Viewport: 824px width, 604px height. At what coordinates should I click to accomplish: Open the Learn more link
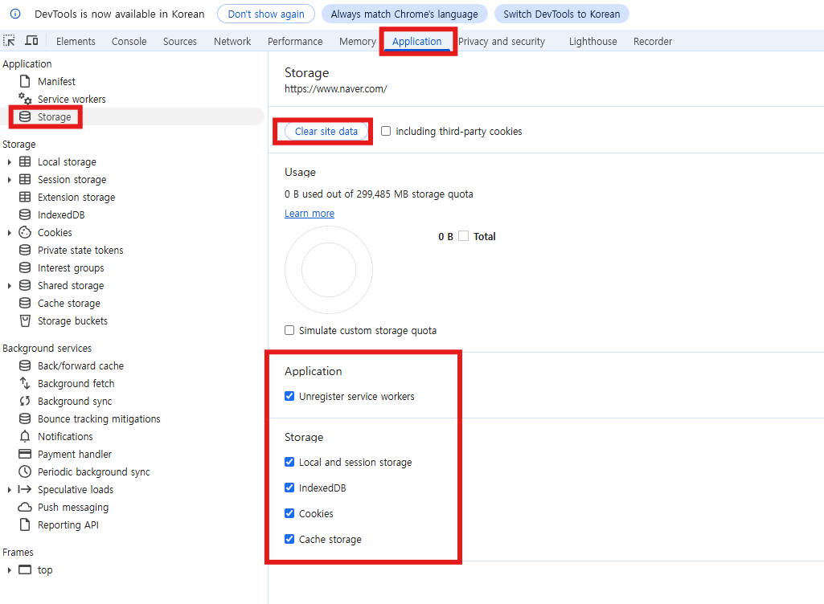(310, 213)
